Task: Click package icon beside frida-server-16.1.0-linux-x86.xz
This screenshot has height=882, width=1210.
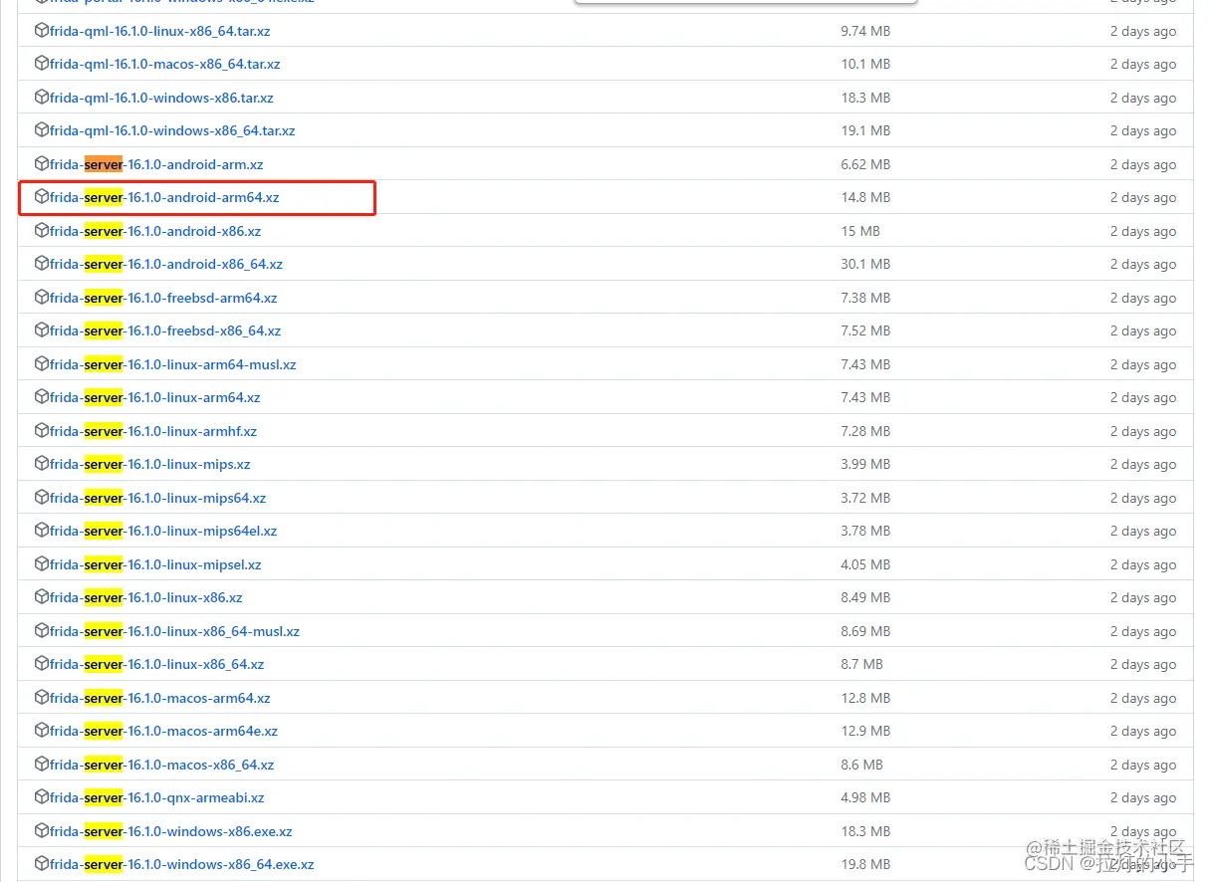Action: pos(42,597)
